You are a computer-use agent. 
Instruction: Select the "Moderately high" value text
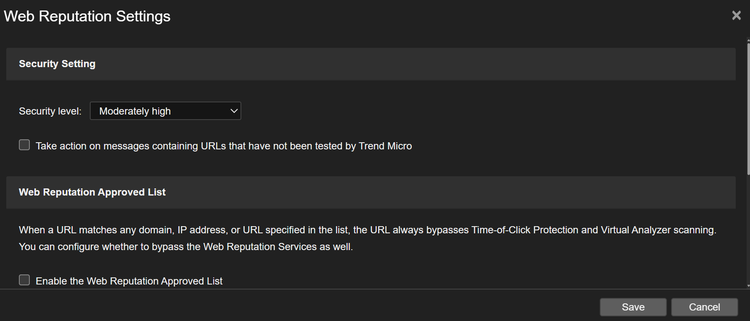point(135,111)
